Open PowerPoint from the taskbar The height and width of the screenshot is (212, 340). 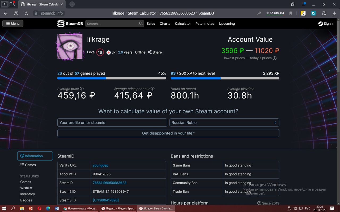[x=31, y=209]
